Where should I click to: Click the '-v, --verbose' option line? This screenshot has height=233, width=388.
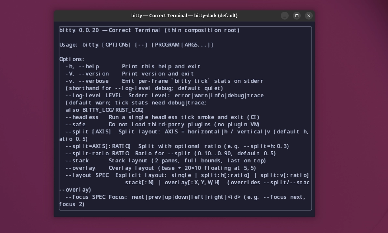(164, 81)
